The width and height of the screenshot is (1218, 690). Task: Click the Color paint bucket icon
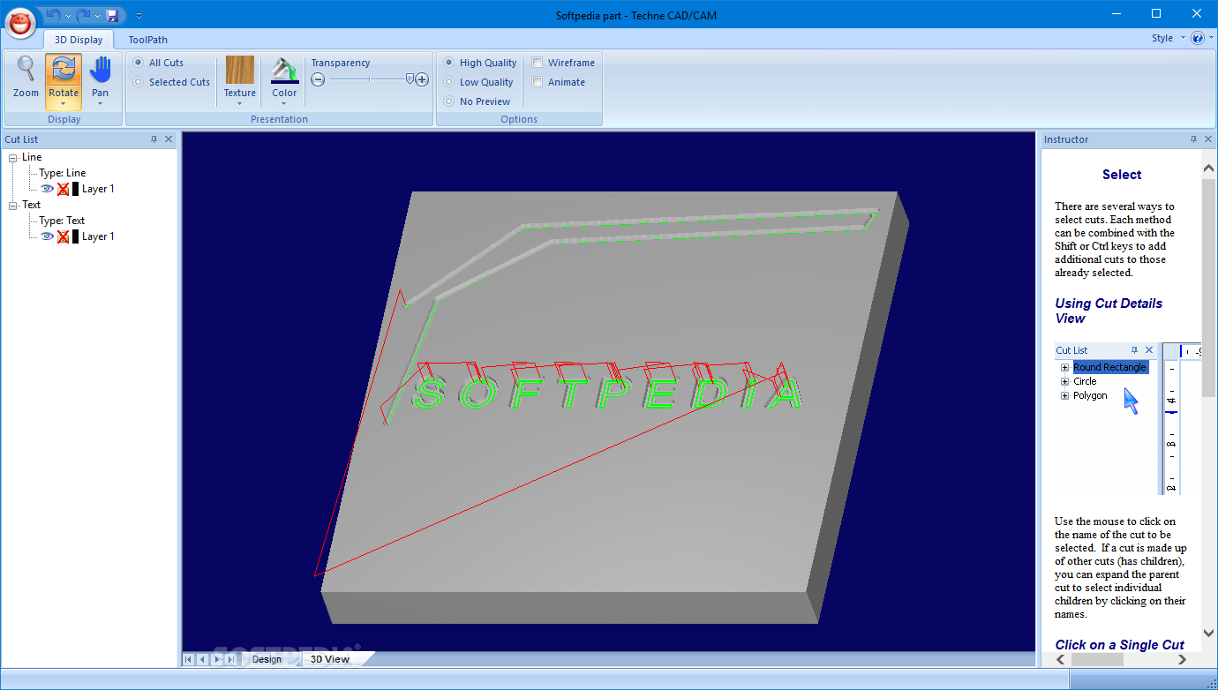coord(284,70)
